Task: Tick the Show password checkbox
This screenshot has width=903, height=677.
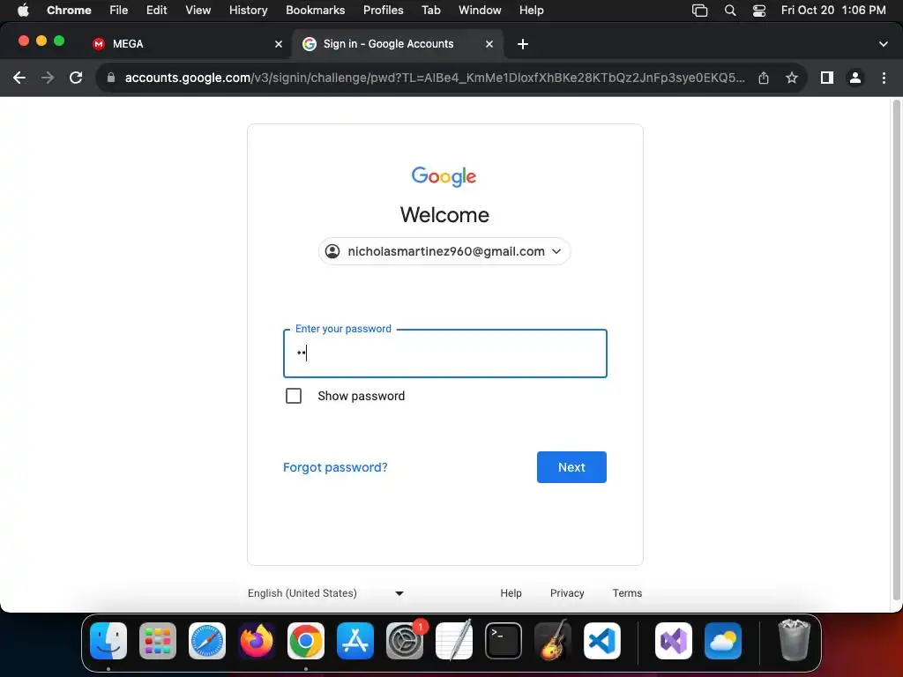Action: coord(294,396)
